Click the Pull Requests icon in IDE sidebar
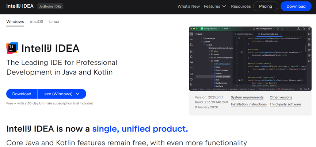Viewport: 316px width, 147px height. coord(191,45)
